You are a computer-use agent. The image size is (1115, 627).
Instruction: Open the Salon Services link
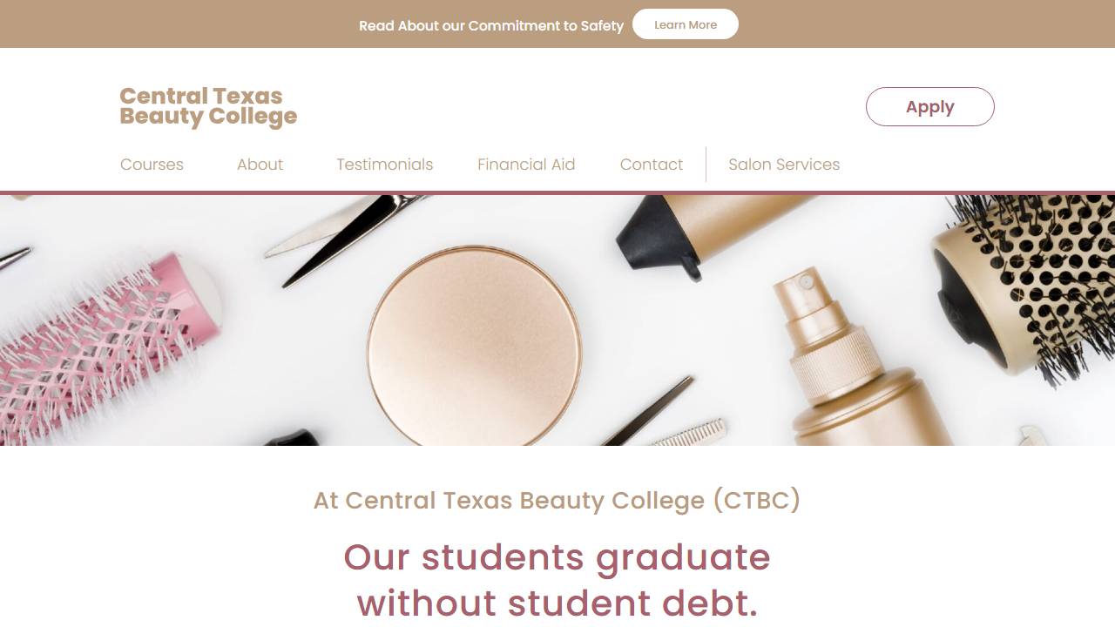click(x=784, y=165)
